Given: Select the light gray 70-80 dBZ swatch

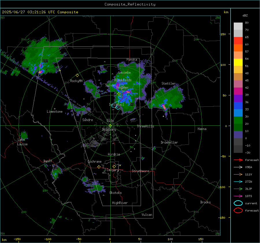Looking at the screenshot, I should click(x=238, y=26).
